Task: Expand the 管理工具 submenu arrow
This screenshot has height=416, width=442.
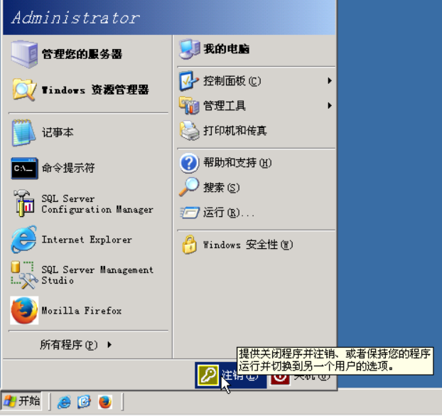Action: [x=330, y=106]
